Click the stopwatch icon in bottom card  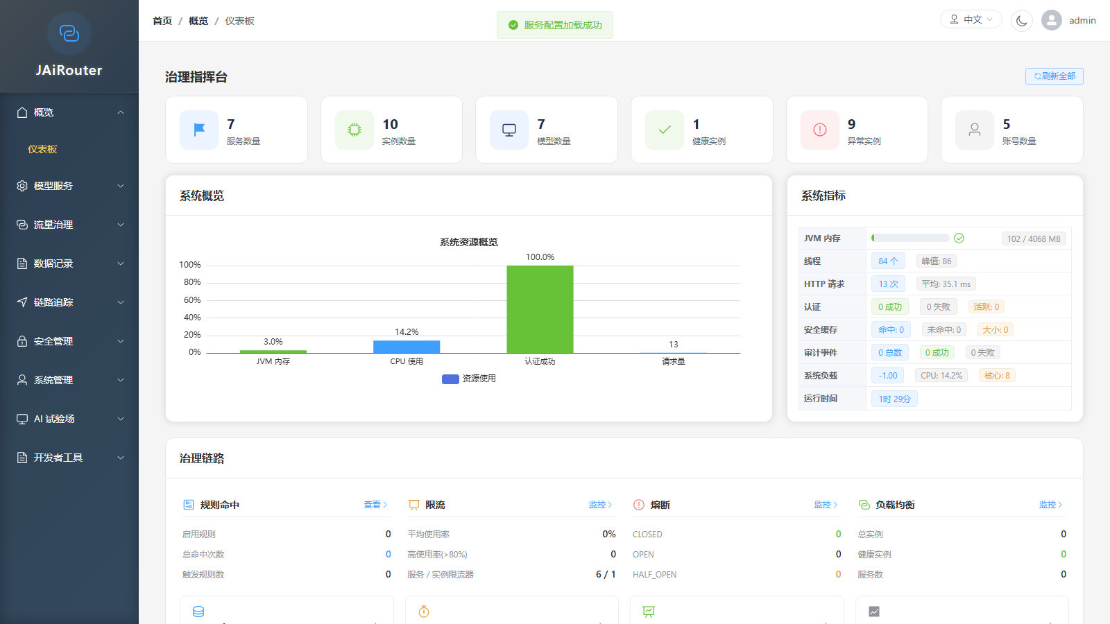(x=424, y=612)
